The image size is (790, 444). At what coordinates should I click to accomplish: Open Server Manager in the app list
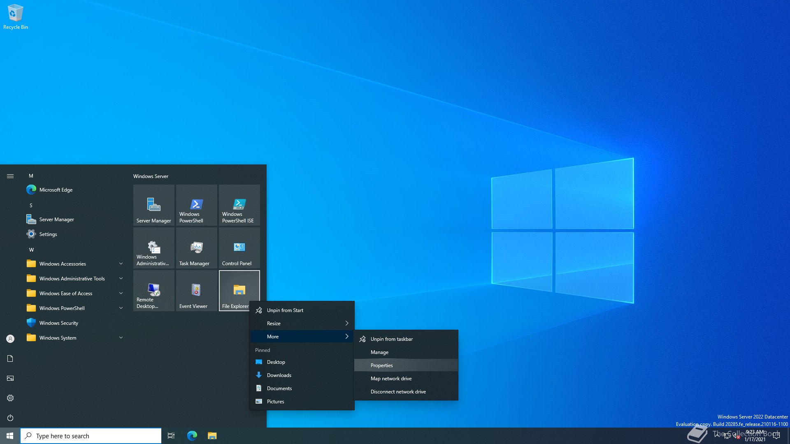[74, 220]
